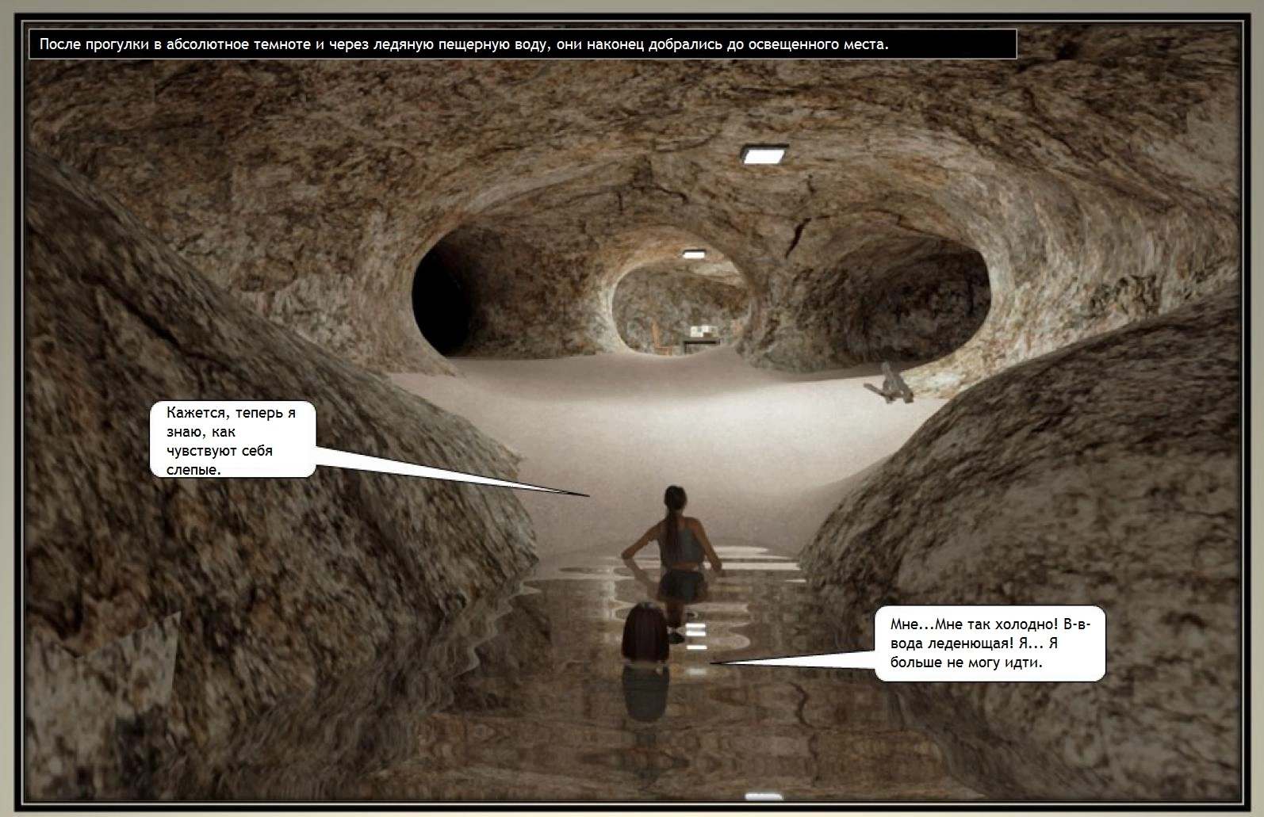The image size is (1264, 817).
Task: Click the speech bubble saying "Мне так холодно"
Action: coord(990,643)
